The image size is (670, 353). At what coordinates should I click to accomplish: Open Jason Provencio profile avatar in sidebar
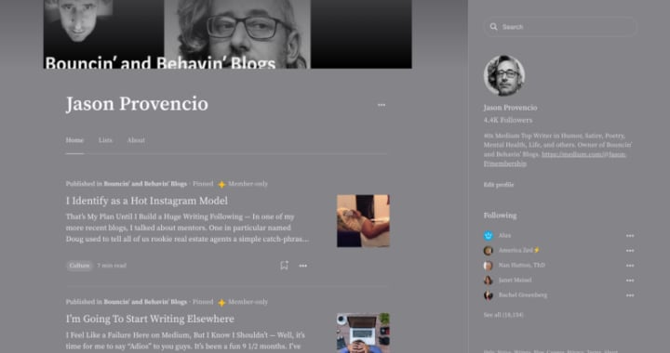click(504, 75)
